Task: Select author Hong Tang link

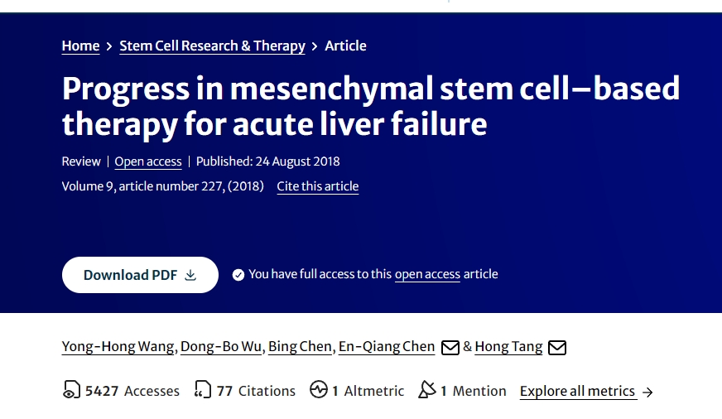Action: tap(508, 347)
